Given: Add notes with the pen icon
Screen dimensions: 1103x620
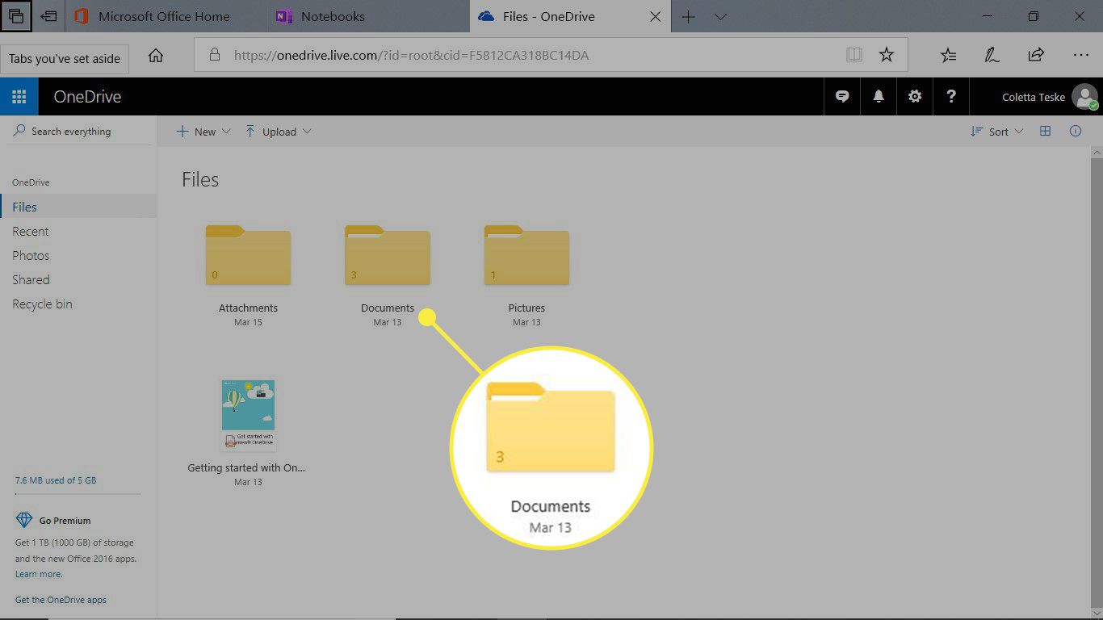Looking at the screenshot, I should pyautogui.click(x=992, y=55).
